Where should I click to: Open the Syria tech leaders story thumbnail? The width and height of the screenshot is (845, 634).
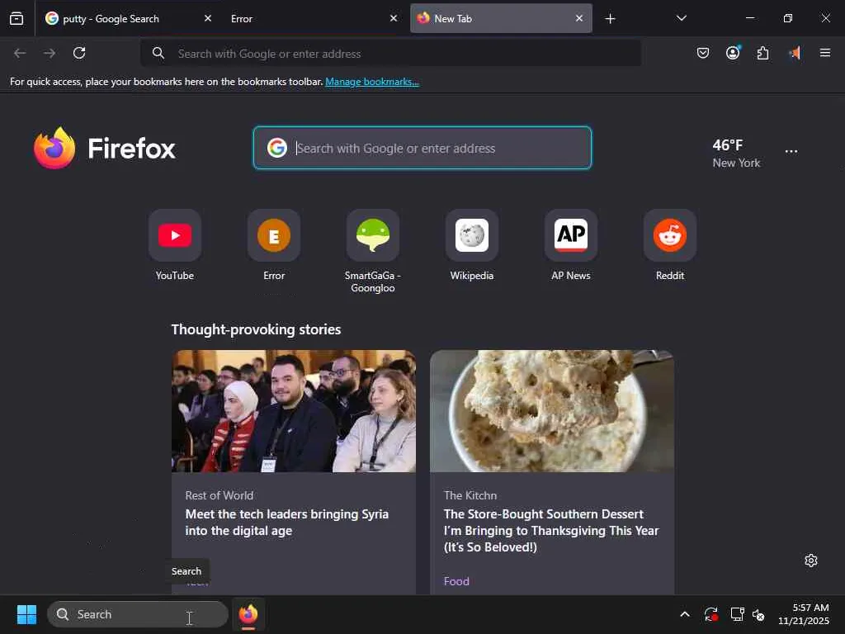294,411
